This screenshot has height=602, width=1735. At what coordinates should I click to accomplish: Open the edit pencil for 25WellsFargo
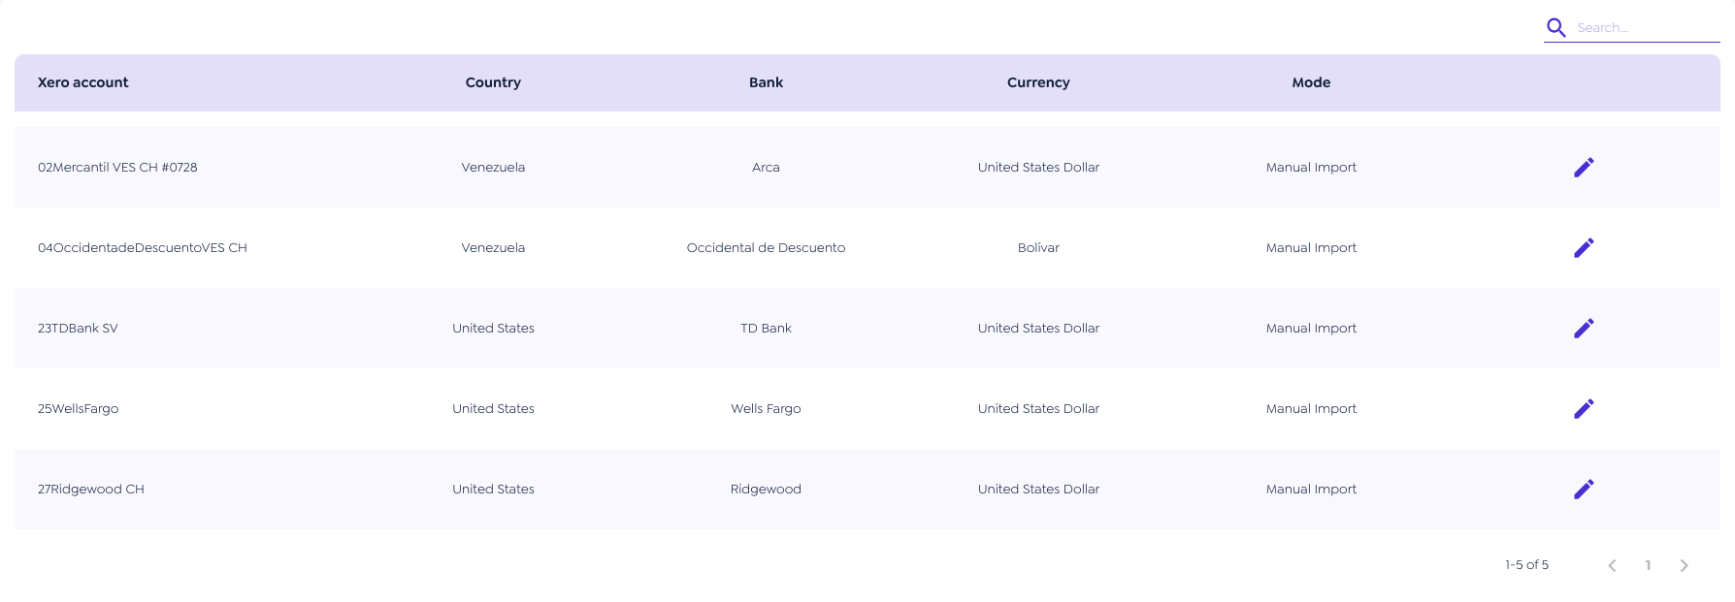[1583, 409]
